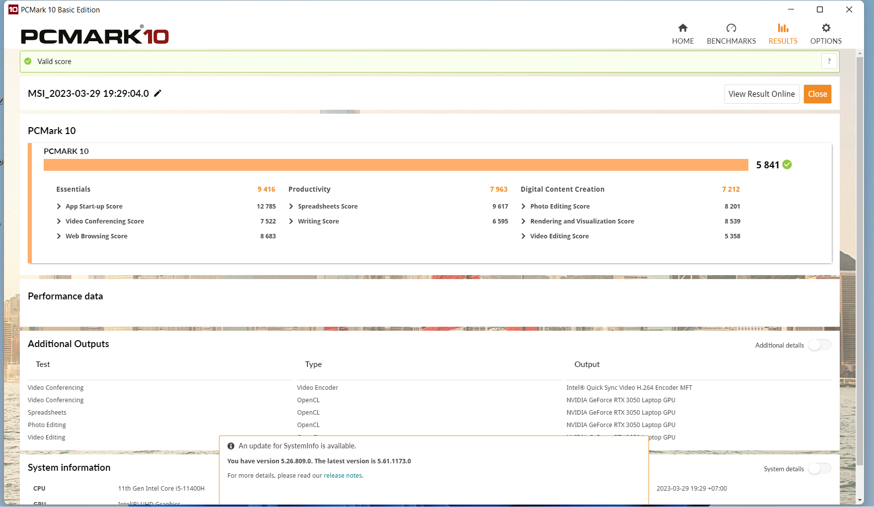This screenshot has width=874, height=507.
Task: Click the help question mark button
Action: click(x=829, y=61)
